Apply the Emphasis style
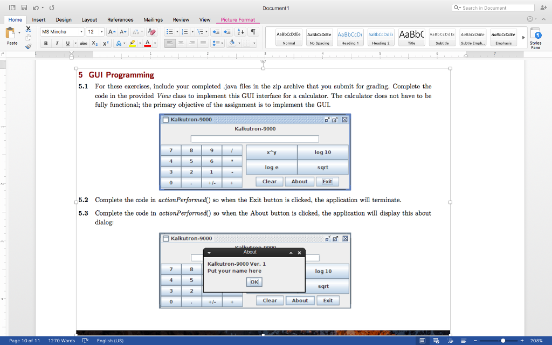 coord(503,37)
